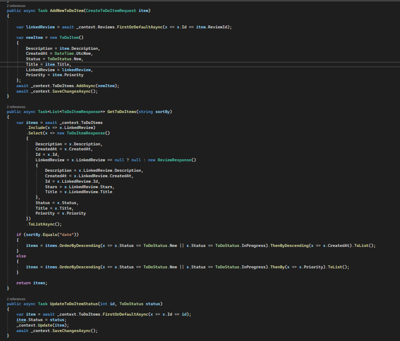This screenshot has height=341, width=400.
Task: Click the Title = item.Title line
Action: (x=48, y=64)
